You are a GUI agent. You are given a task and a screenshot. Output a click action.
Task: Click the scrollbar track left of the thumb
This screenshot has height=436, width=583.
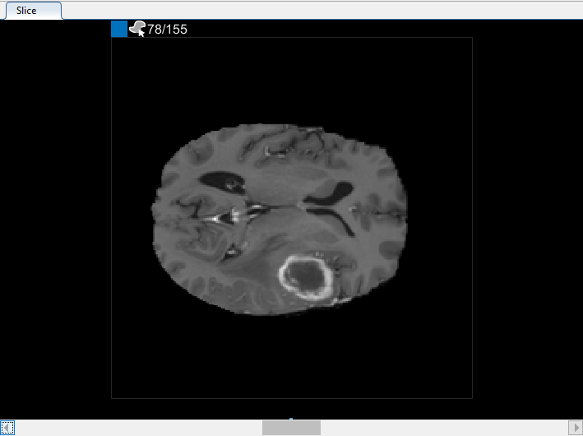(x=138, y=428)
